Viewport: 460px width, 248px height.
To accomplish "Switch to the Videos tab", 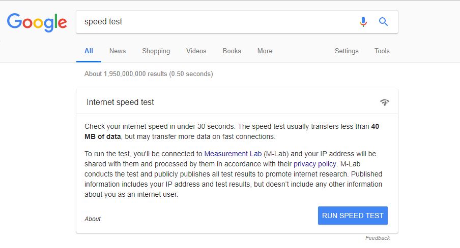I will 196,51.
